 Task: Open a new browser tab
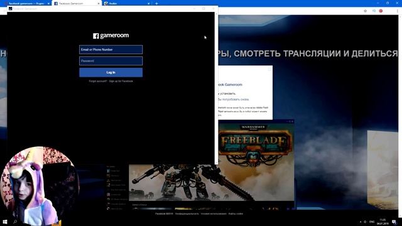[156, 4]
